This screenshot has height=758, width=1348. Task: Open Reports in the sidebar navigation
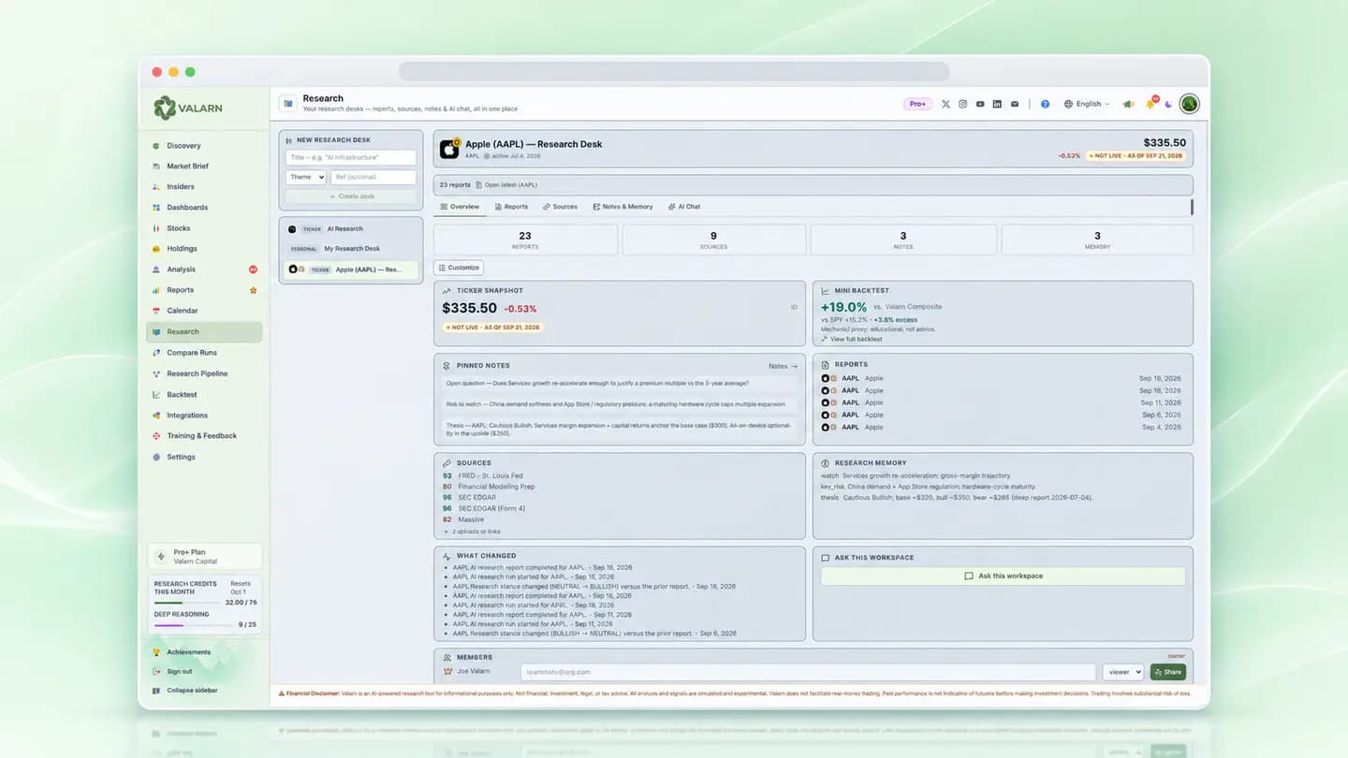[x=204, y=290]
